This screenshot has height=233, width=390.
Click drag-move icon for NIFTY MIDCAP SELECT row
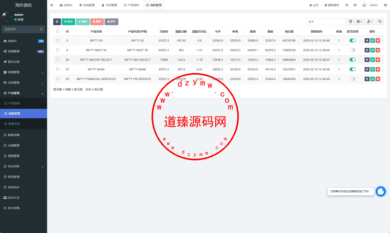pos(367,60)
